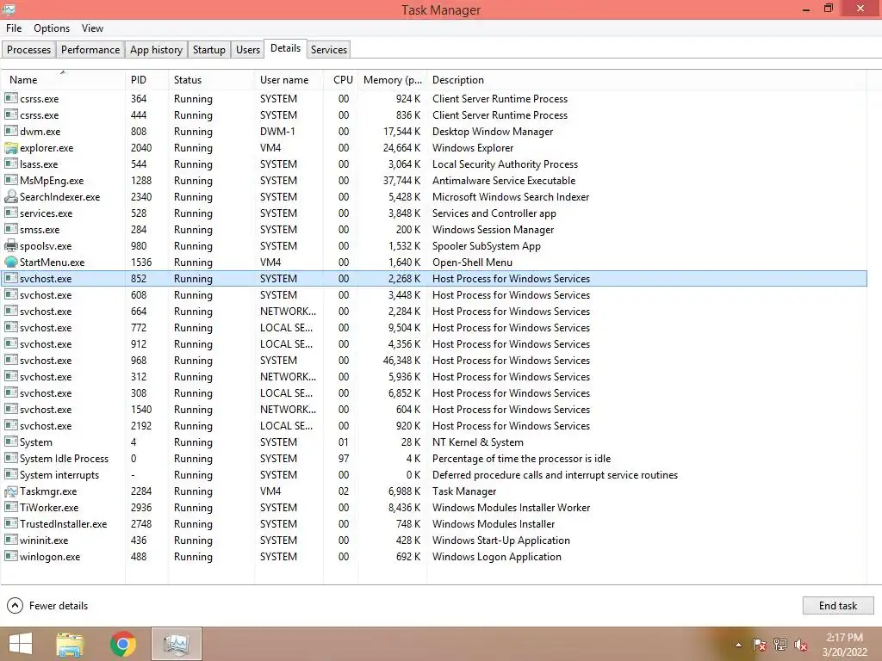Click the smss.exe process icon
Image resolution: width=882 pixels, height=661 pixels.
(10, 229)
